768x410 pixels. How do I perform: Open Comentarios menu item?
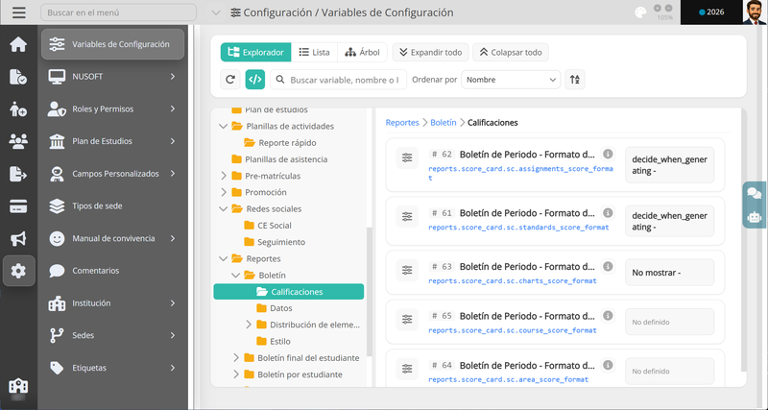coord(112,271)
